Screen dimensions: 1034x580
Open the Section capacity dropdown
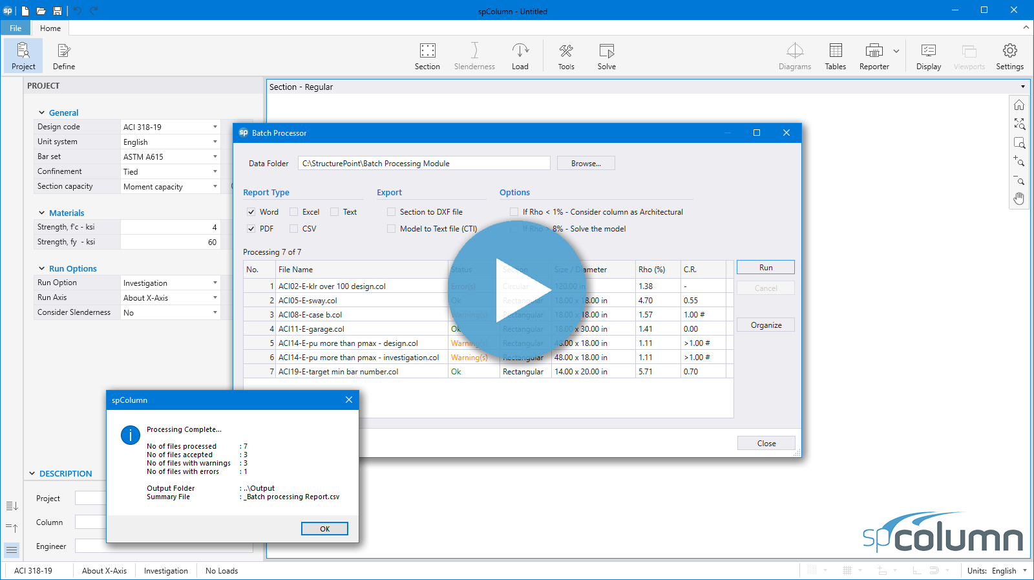tap(171, 186)
